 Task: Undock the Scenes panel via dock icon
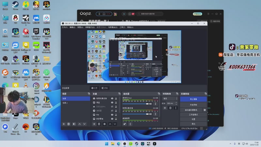(89, 94)
